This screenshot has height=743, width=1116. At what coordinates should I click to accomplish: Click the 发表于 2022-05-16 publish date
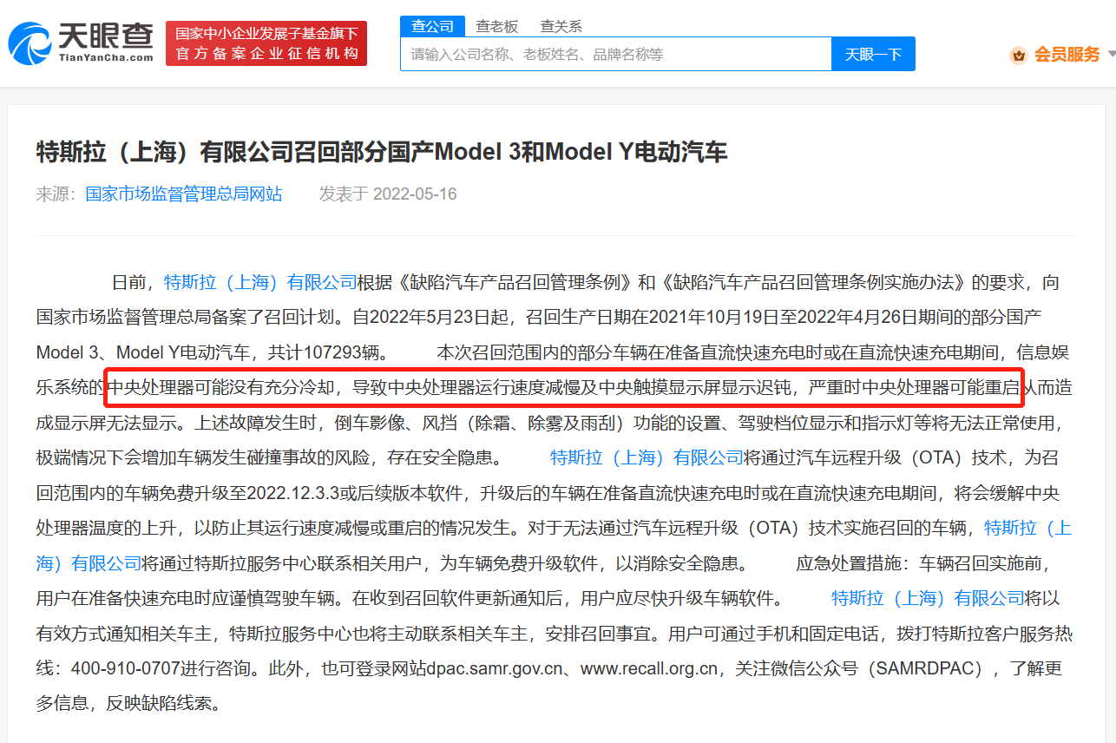click(x=388, y=194)
